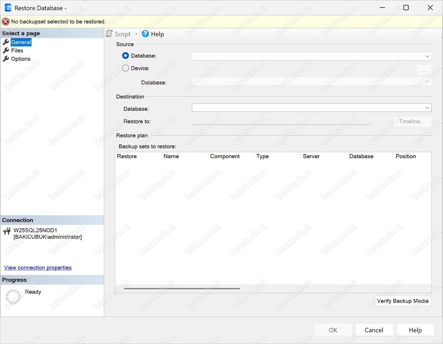Click the Script toolbar icon
Viewport: 443px width, 344px height.
(x=109, y=34)
